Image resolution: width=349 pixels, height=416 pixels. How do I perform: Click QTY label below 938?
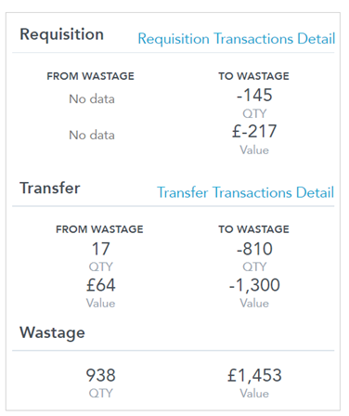[x=101, y=394]
